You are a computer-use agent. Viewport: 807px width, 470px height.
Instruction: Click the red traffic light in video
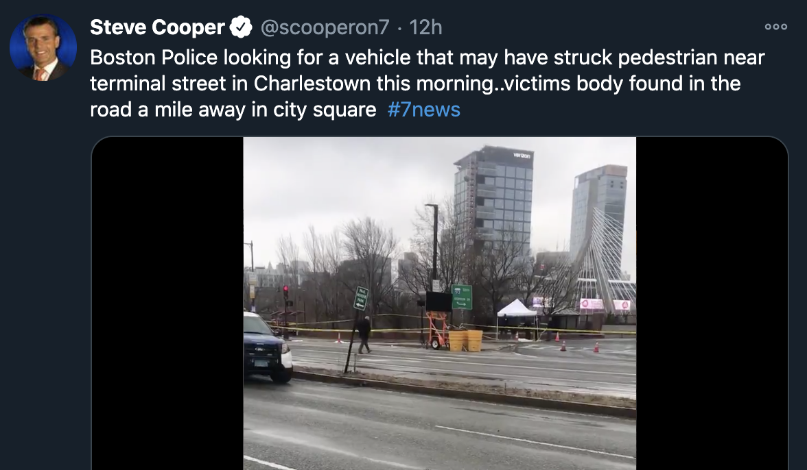tap(285, 293)
